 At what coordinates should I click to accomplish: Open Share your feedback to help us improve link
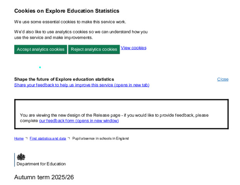point(82,85)
